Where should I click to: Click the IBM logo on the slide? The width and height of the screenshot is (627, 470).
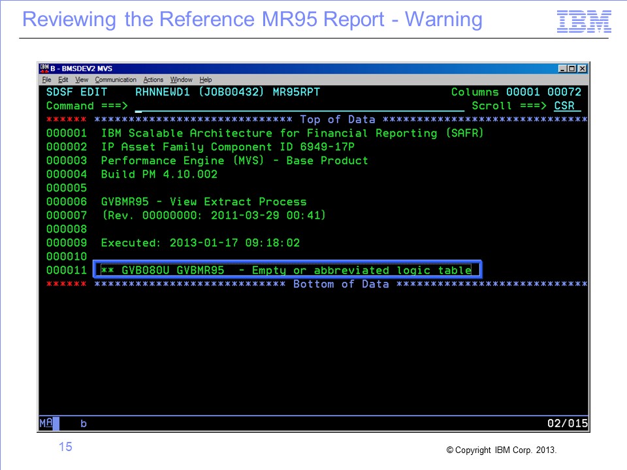tap(584, 22)
